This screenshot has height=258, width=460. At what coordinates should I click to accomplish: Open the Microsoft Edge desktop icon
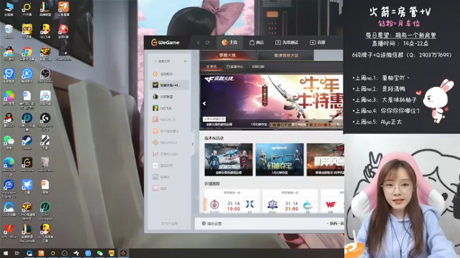[x=9, y=166]
